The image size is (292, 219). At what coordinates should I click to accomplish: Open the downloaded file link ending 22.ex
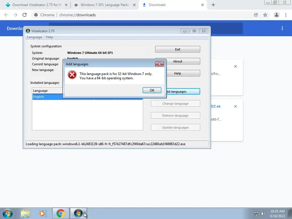coord(216,106)
